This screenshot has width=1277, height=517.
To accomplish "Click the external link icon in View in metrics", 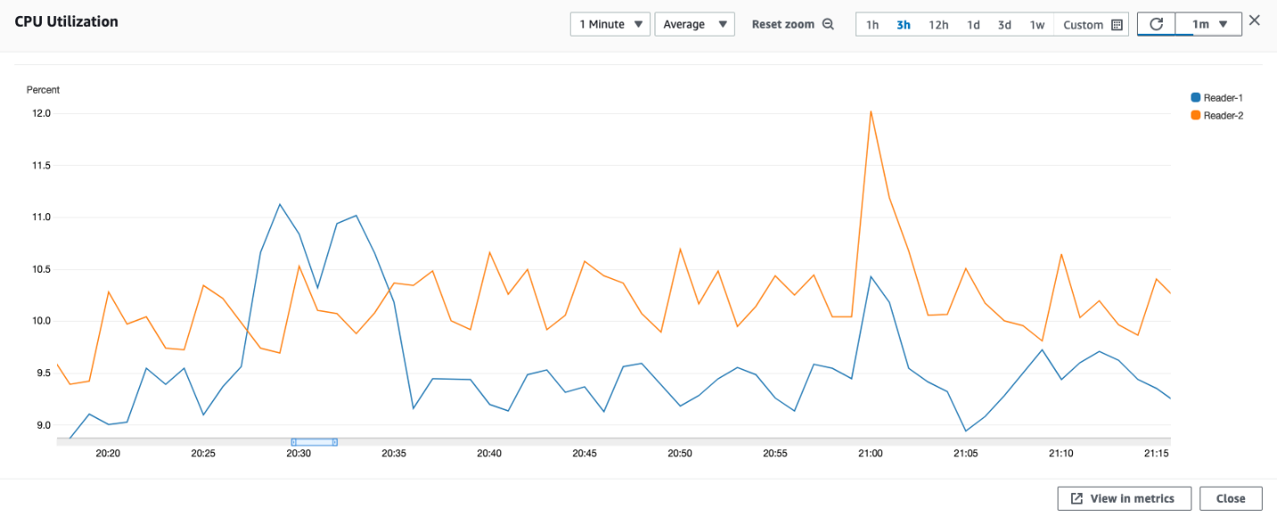I will click(x=1076, y=498).
